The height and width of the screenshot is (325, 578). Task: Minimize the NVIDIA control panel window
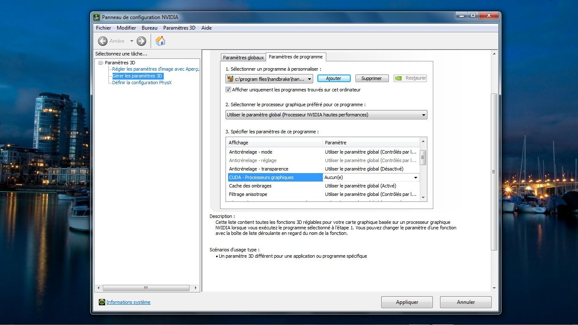[462, 16]
